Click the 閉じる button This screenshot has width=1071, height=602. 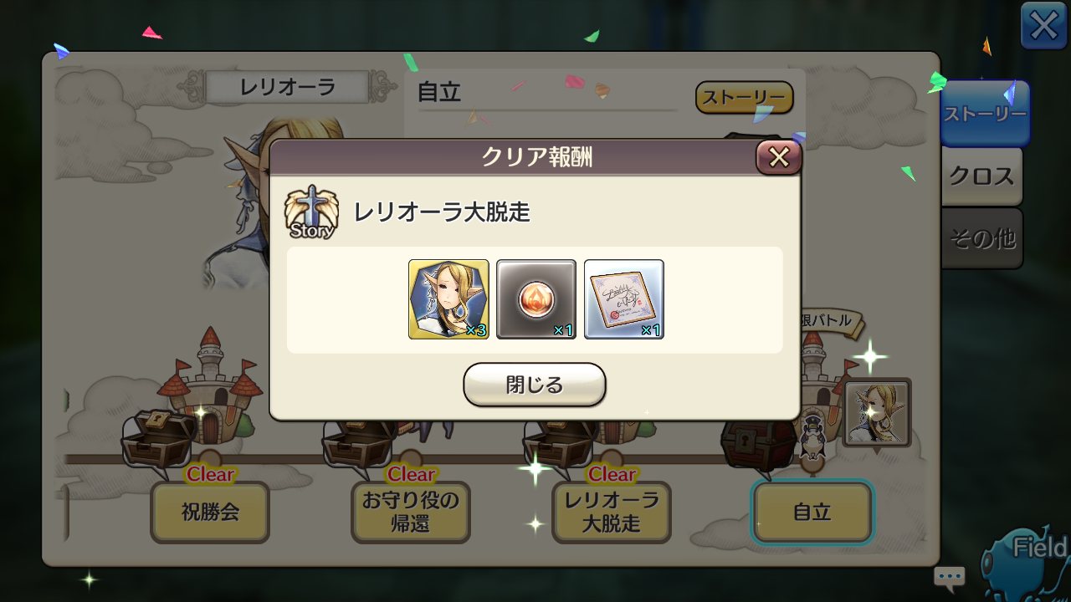click(535, 385)
